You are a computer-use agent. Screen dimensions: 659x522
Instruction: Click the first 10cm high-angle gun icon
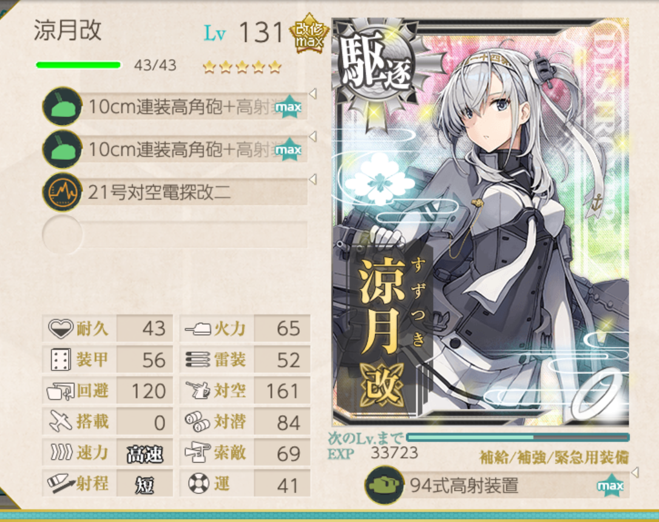[63, 107]
